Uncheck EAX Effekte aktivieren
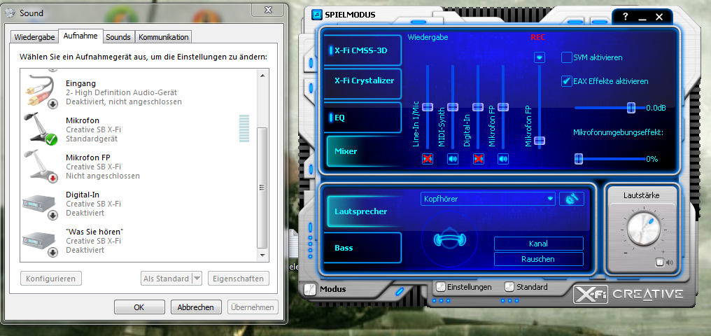Screen dimensions: 711x336 click(x=567, y=82)
